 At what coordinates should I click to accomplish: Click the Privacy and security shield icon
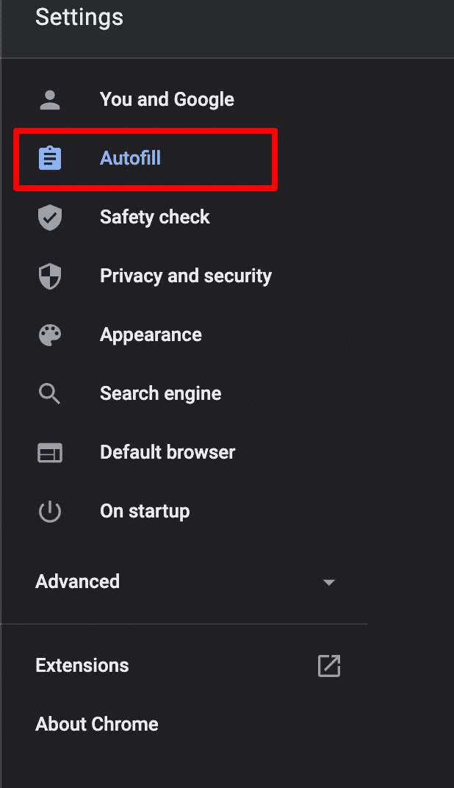pos(49,276)
